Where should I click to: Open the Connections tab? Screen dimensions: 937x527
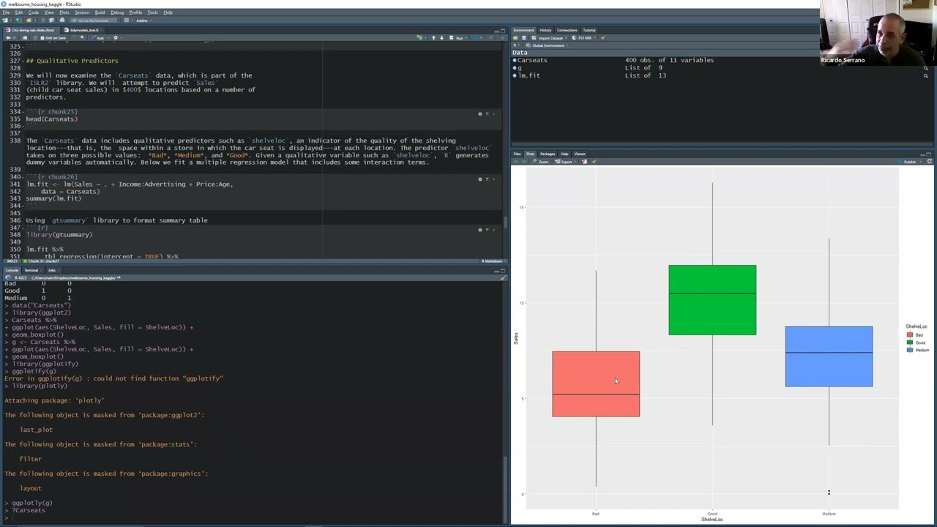click(x=567, y=30)
